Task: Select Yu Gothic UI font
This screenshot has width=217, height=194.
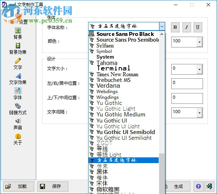Action: 123,120
